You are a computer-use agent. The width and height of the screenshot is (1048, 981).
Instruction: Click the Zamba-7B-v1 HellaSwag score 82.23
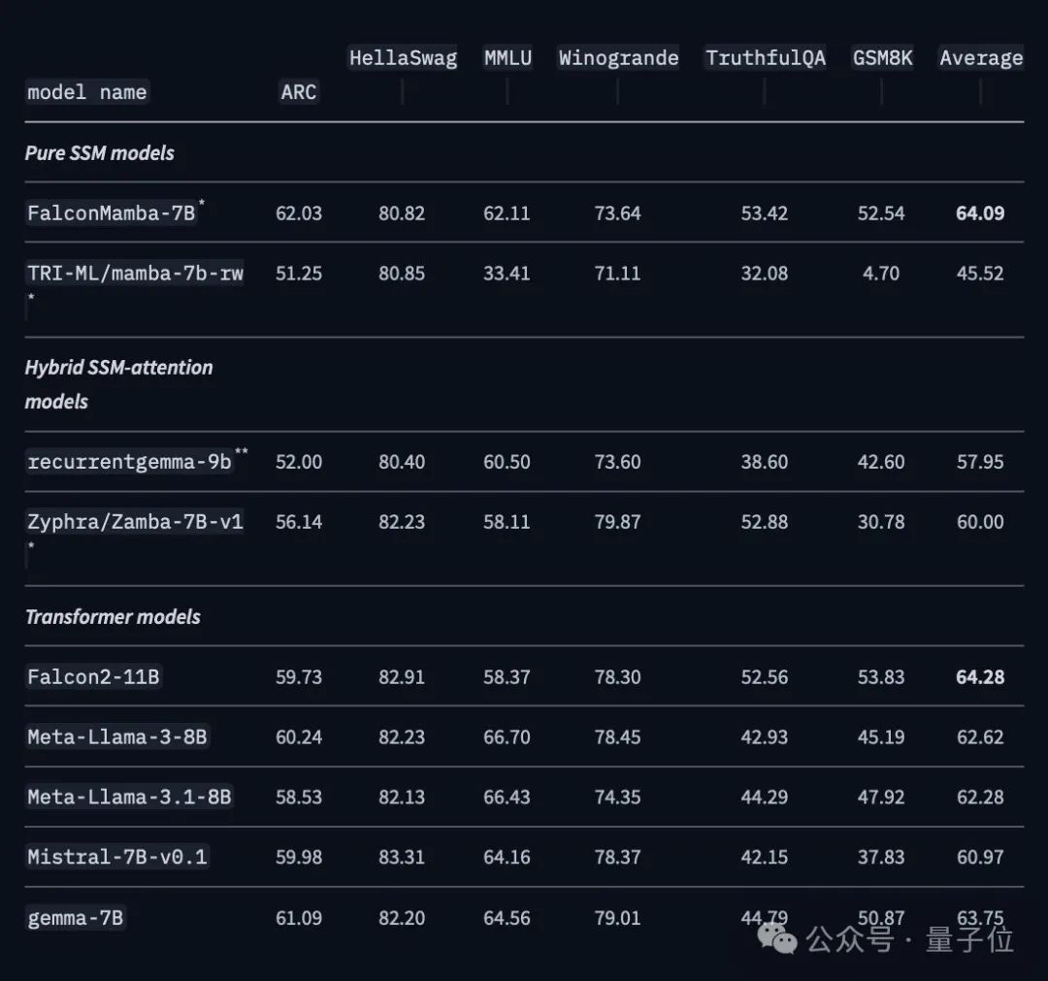[x=402, y=522]
